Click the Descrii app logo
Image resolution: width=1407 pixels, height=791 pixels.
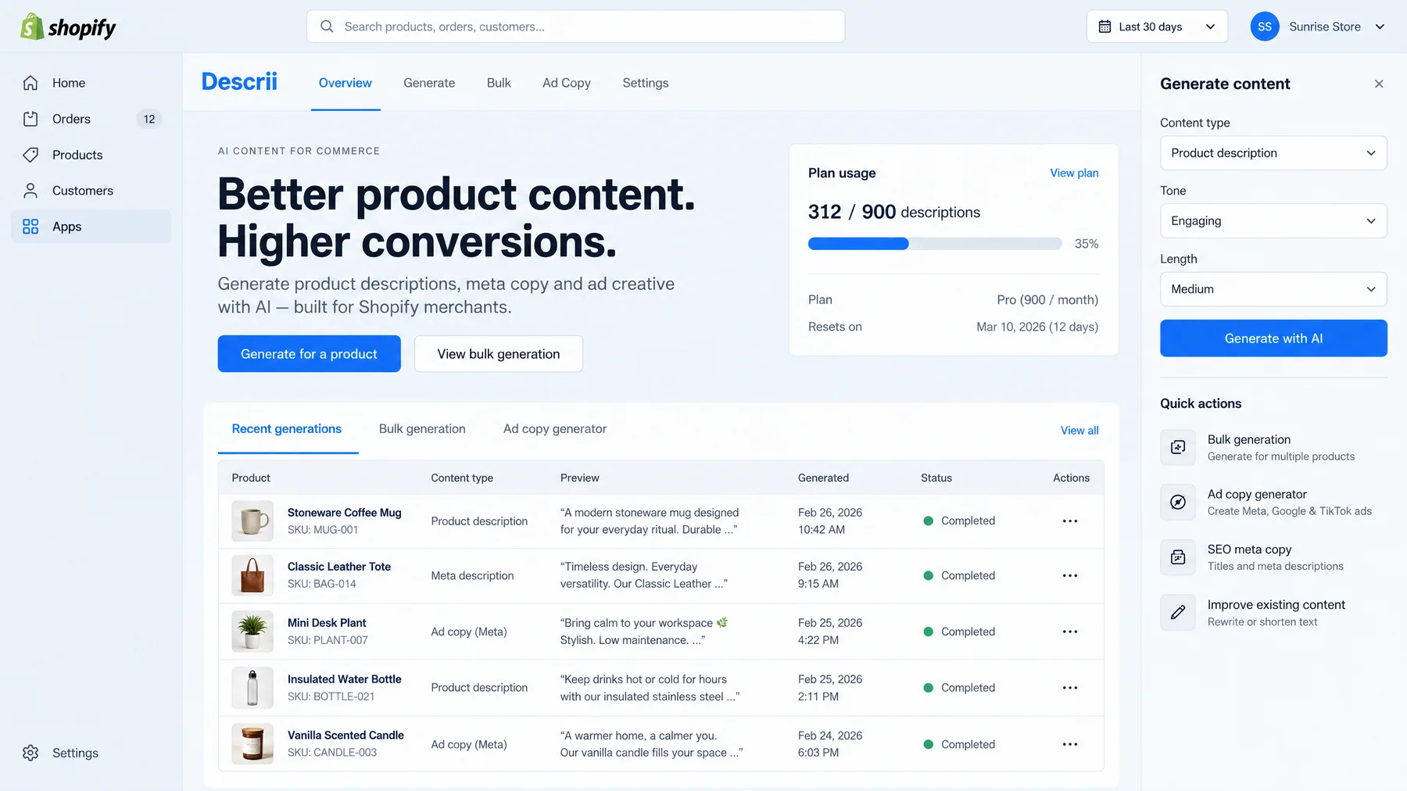point(239,81)
